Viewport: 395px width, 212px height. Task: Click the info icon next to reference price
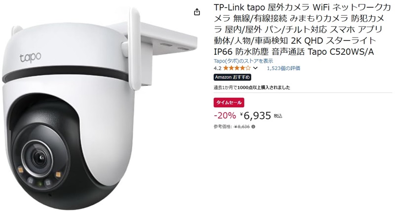[x=253, y=127]
